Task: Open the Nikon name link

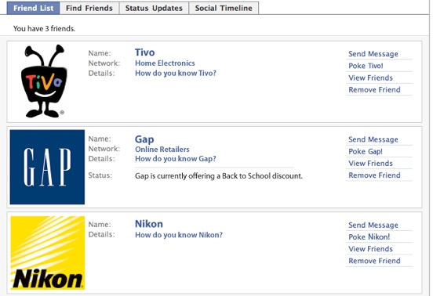Action: point(149,224)
